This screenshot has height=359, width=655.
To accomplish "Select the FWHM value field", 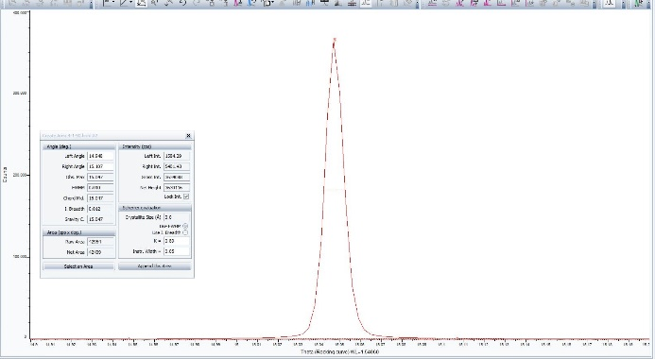I will point(100,187).
